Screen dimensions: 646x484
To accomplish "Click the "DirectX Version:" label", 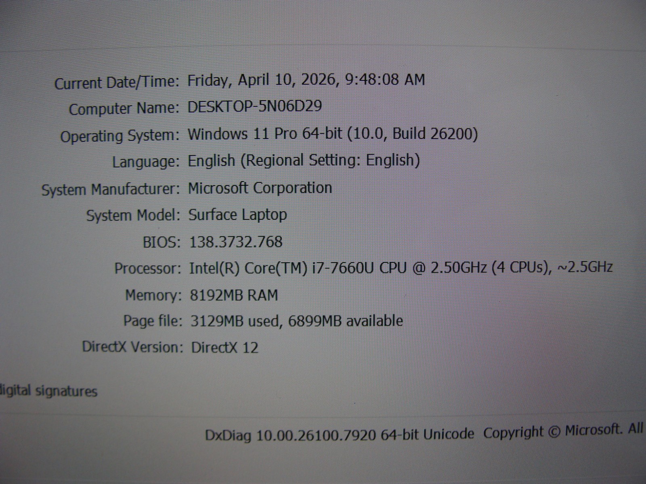I will click(x=132, y=347).
